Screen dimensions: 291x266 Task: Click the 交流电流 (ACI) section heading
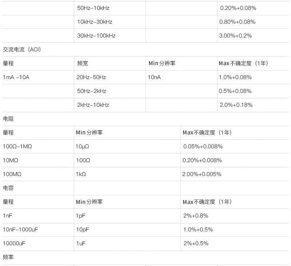pyautogui.click(x=22, y=50)
